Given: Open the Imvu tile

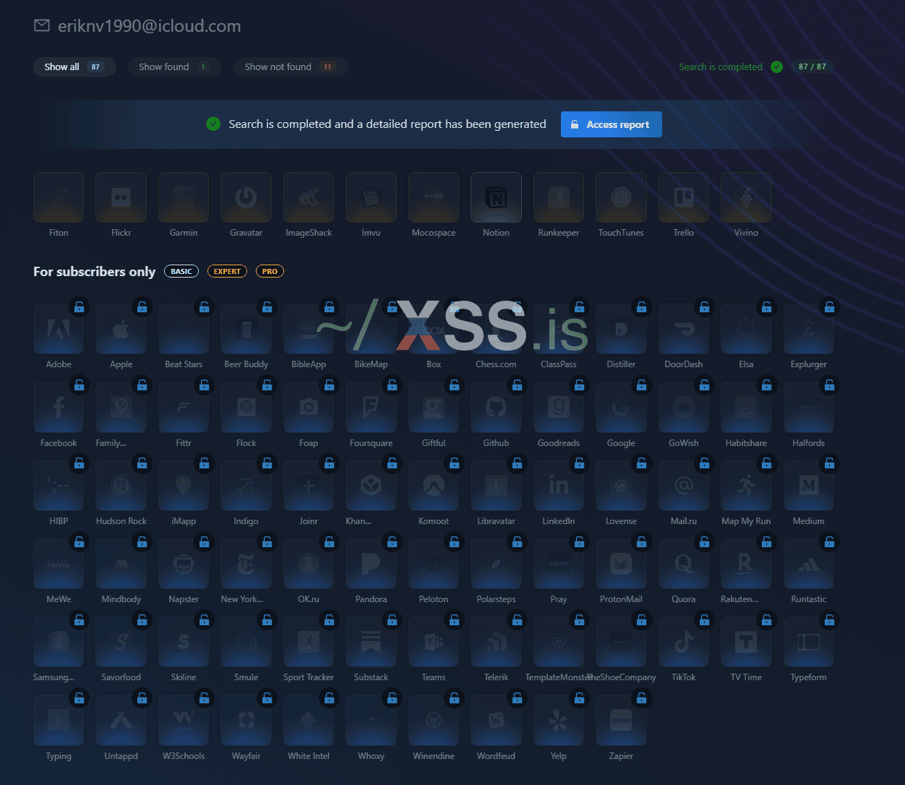Looking at the screenshot, I should (x=371, y=197).
